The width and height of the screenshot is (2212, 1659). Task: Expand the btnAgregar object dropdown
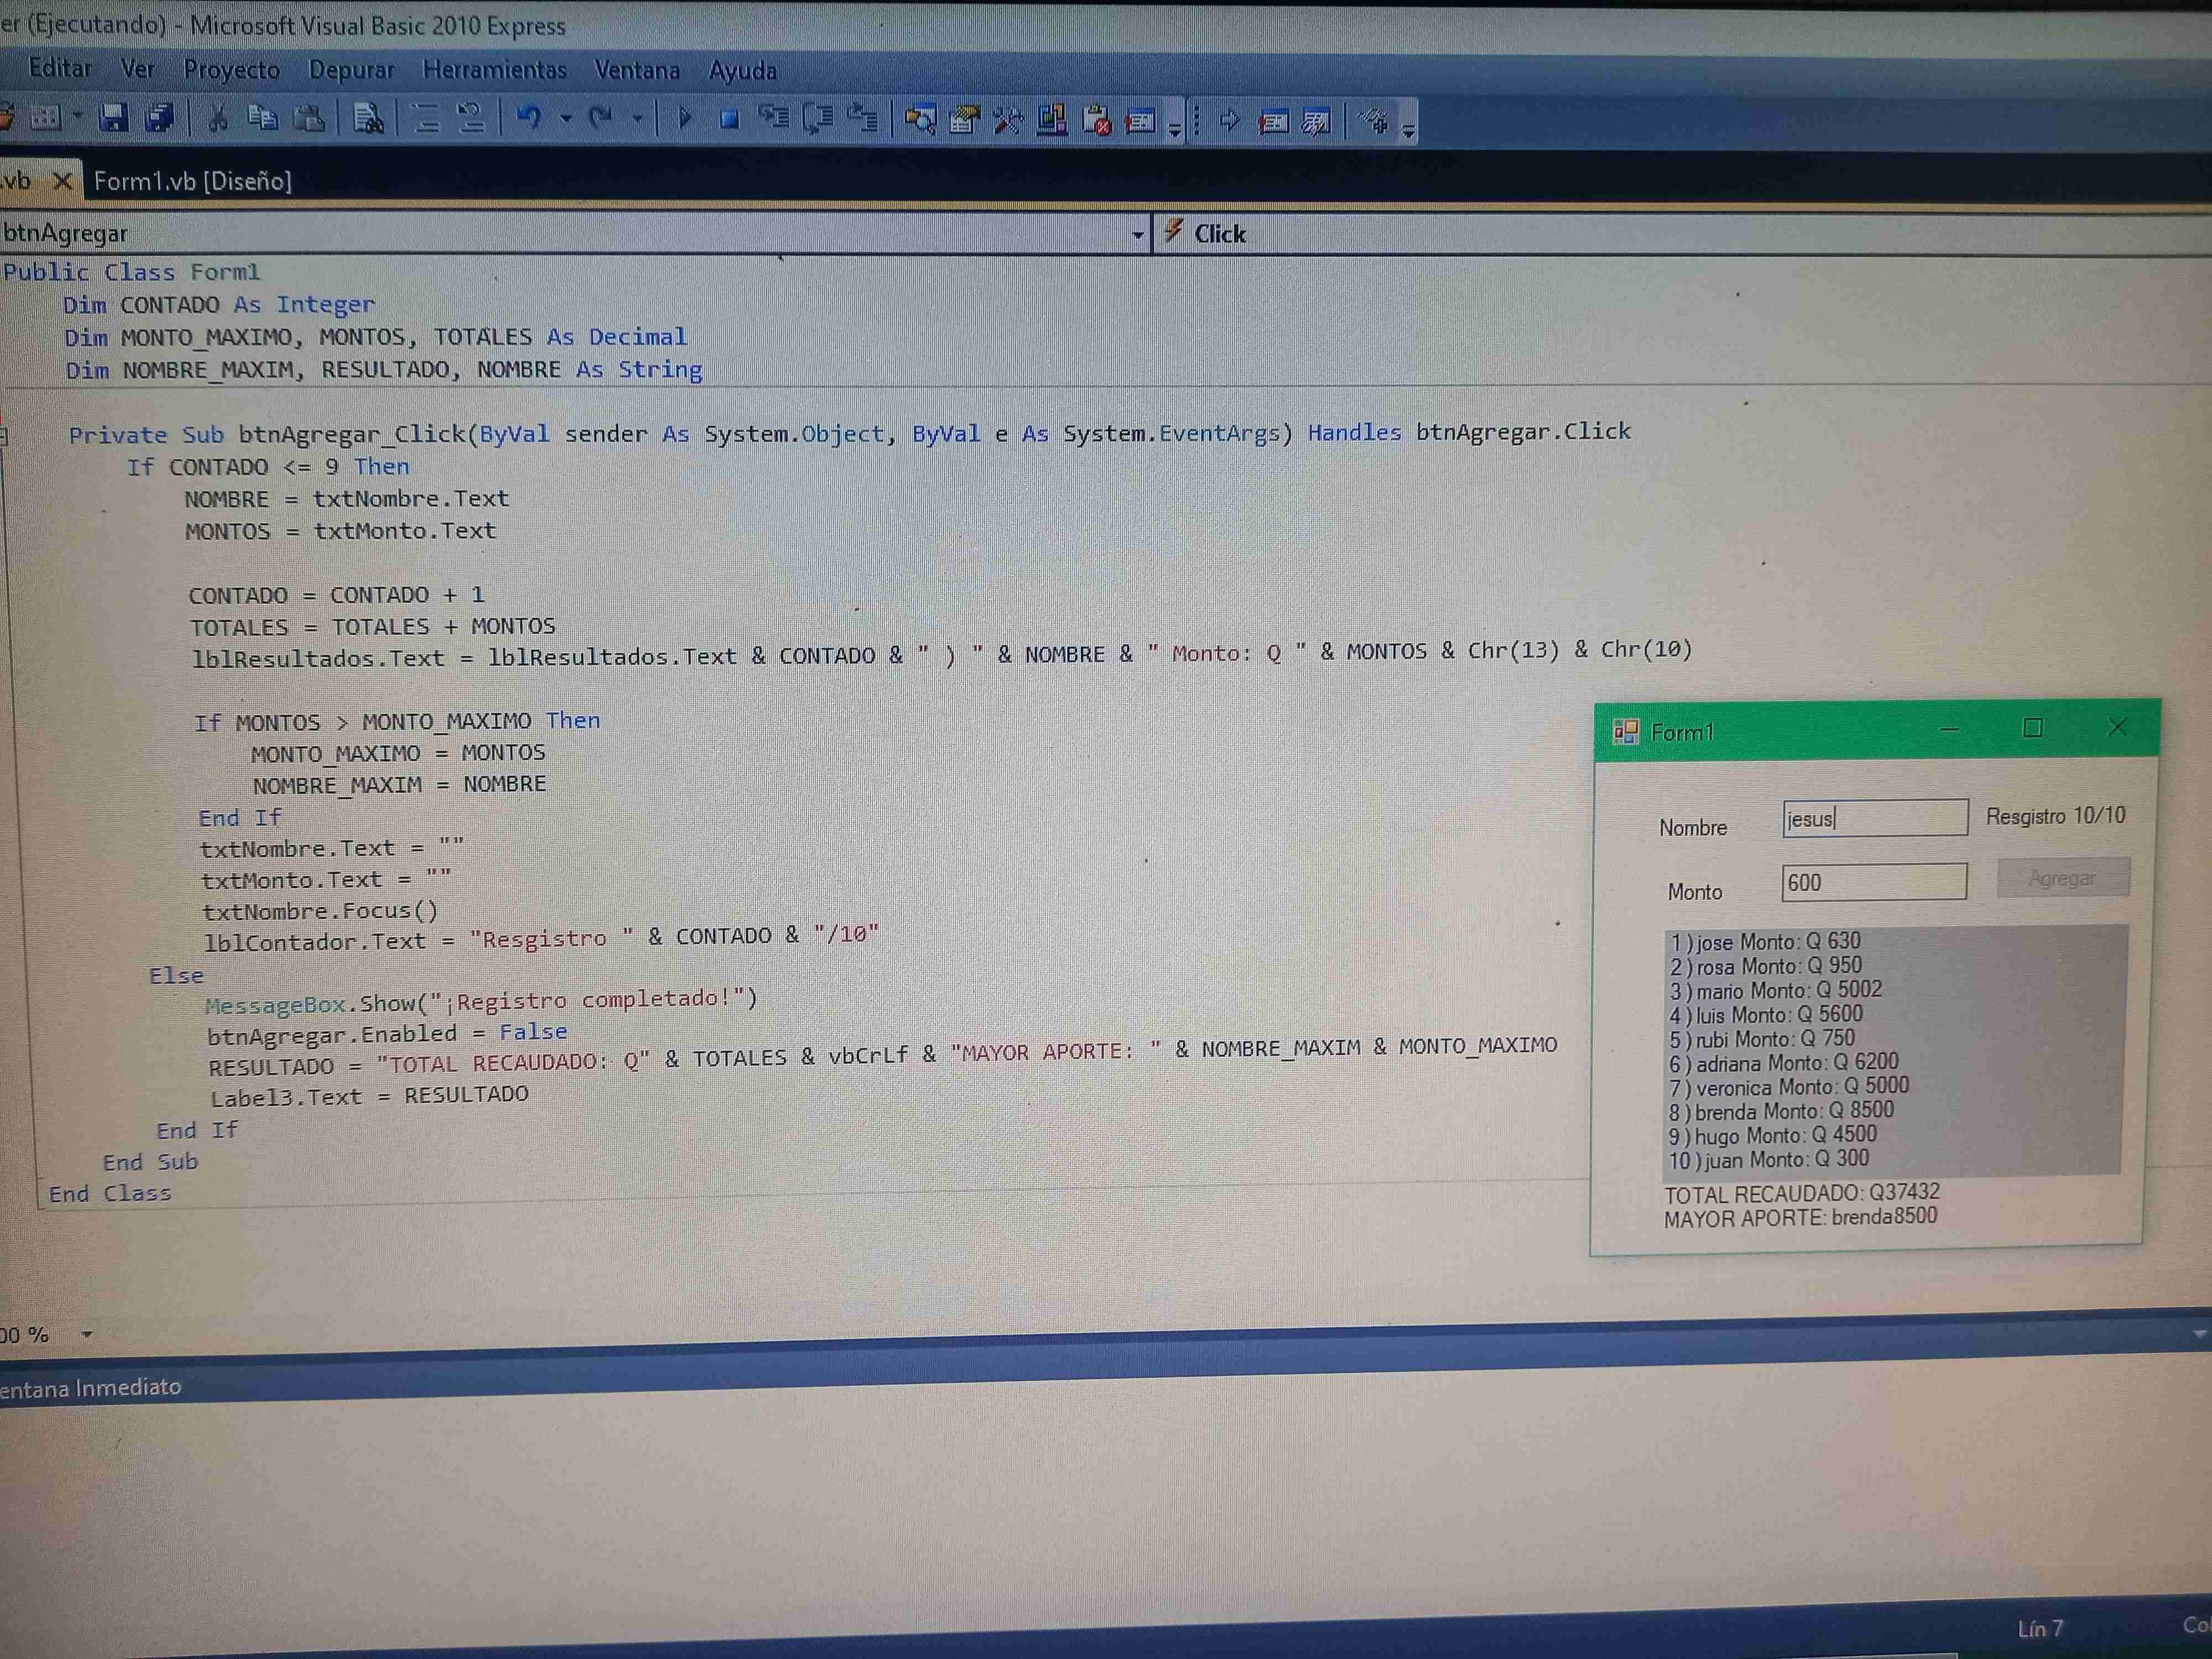point(1137,235)
